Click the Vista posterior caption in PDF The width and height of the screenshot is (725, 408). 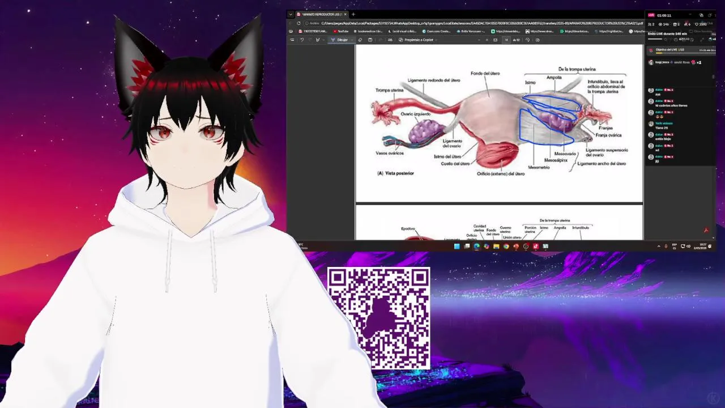pyautogui.click(x=395, y=173)
